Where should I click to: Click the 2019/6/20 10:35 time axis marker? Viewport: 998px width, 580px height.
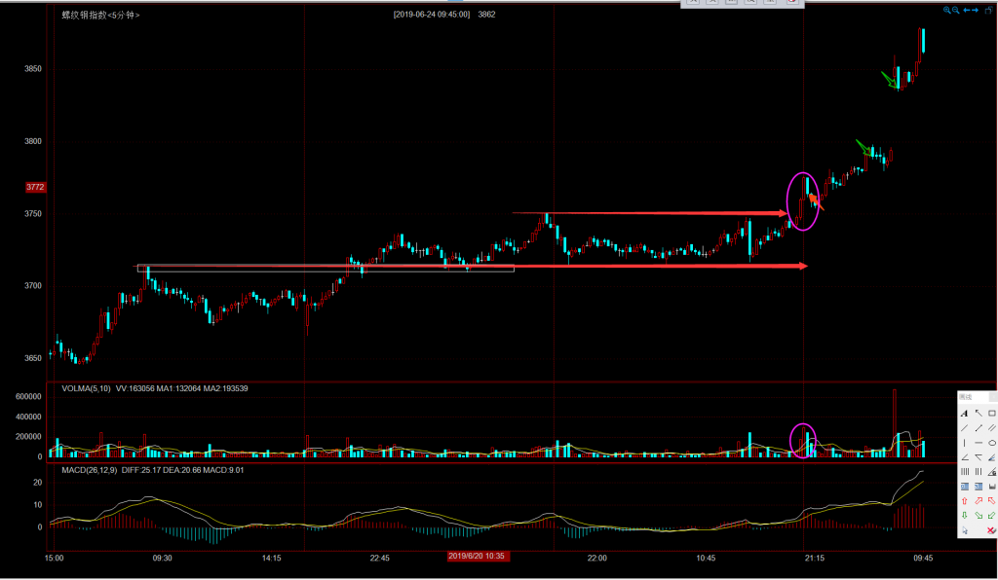[x=476, y=556]
